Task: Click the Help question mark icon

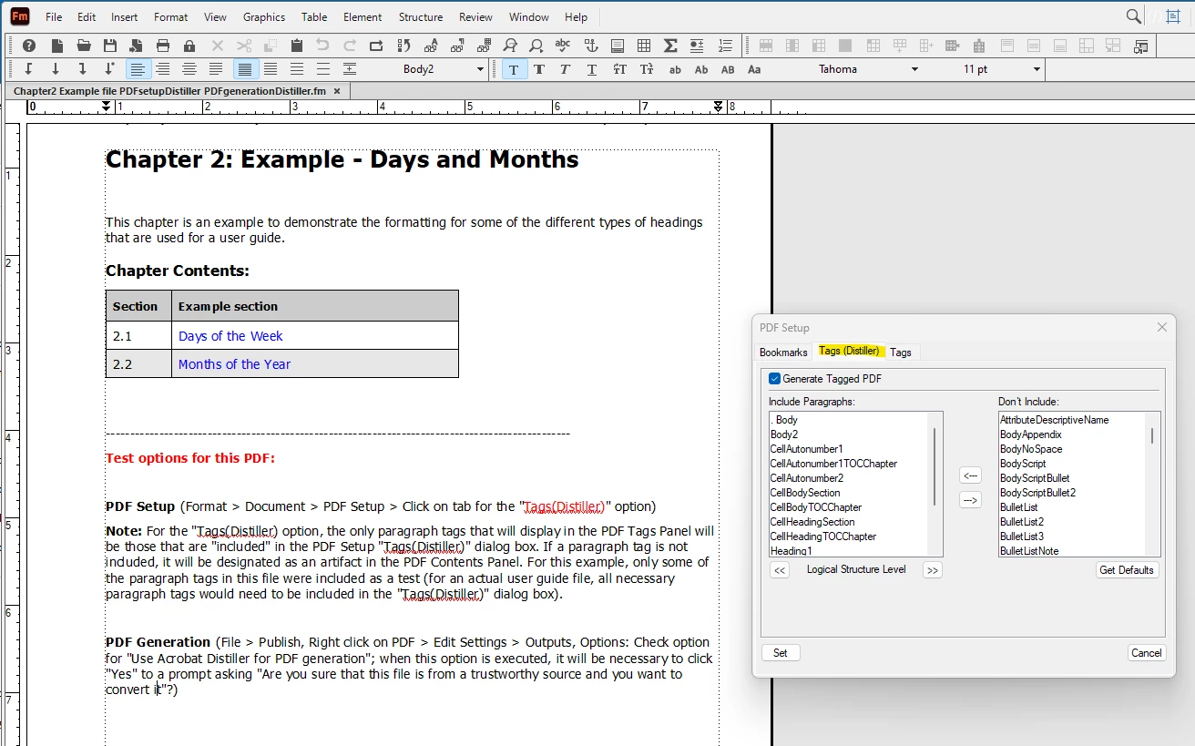Action: tap(29, 46)
